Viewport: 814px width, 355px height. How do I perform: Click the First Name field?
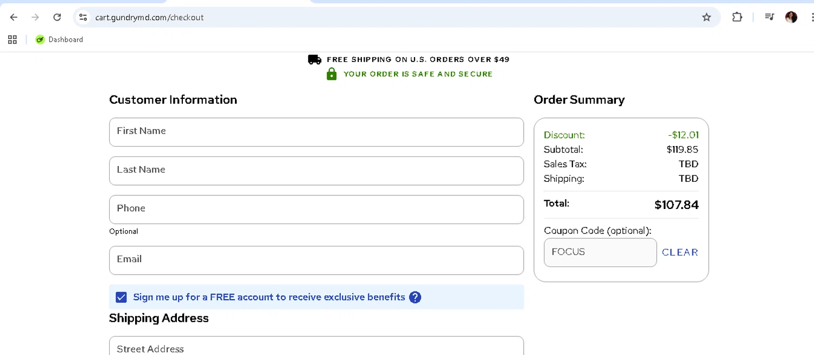[316, 132]
